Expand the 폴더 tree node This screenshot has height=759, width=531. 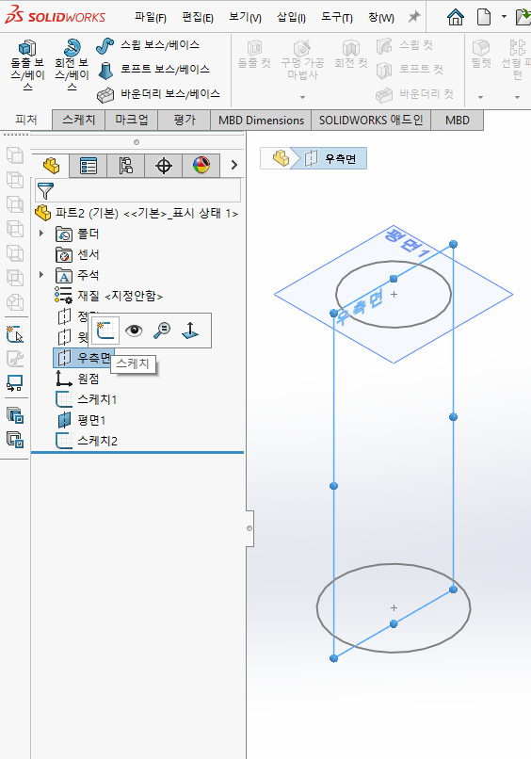point(41,234)
